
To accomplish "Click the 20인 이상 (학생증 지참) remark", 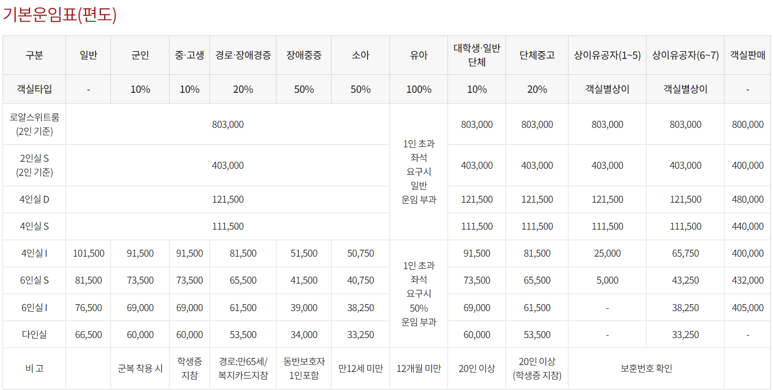I will [x=537, y=369].
